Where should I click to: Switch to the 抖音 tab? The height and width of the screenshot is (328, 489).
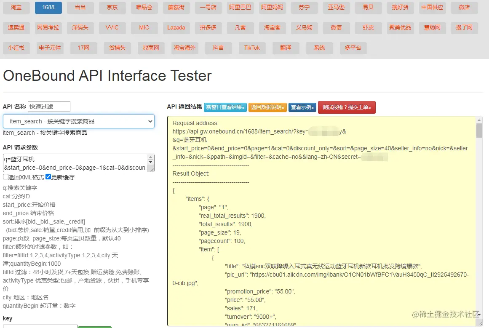(218, 48)
